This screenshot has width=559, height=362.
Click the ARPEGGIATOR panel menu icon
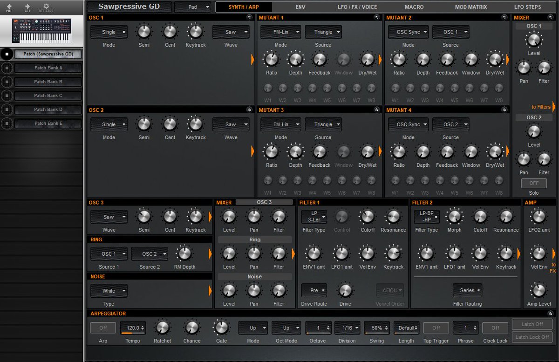(x=550, y=314)
